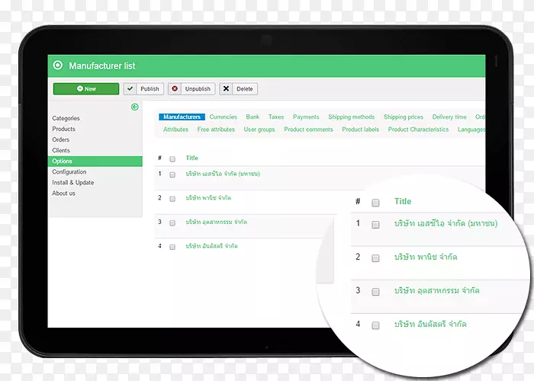Switch to the Bank tab
The height and width of the screenshot is (381, 534).
coord(253,117)
